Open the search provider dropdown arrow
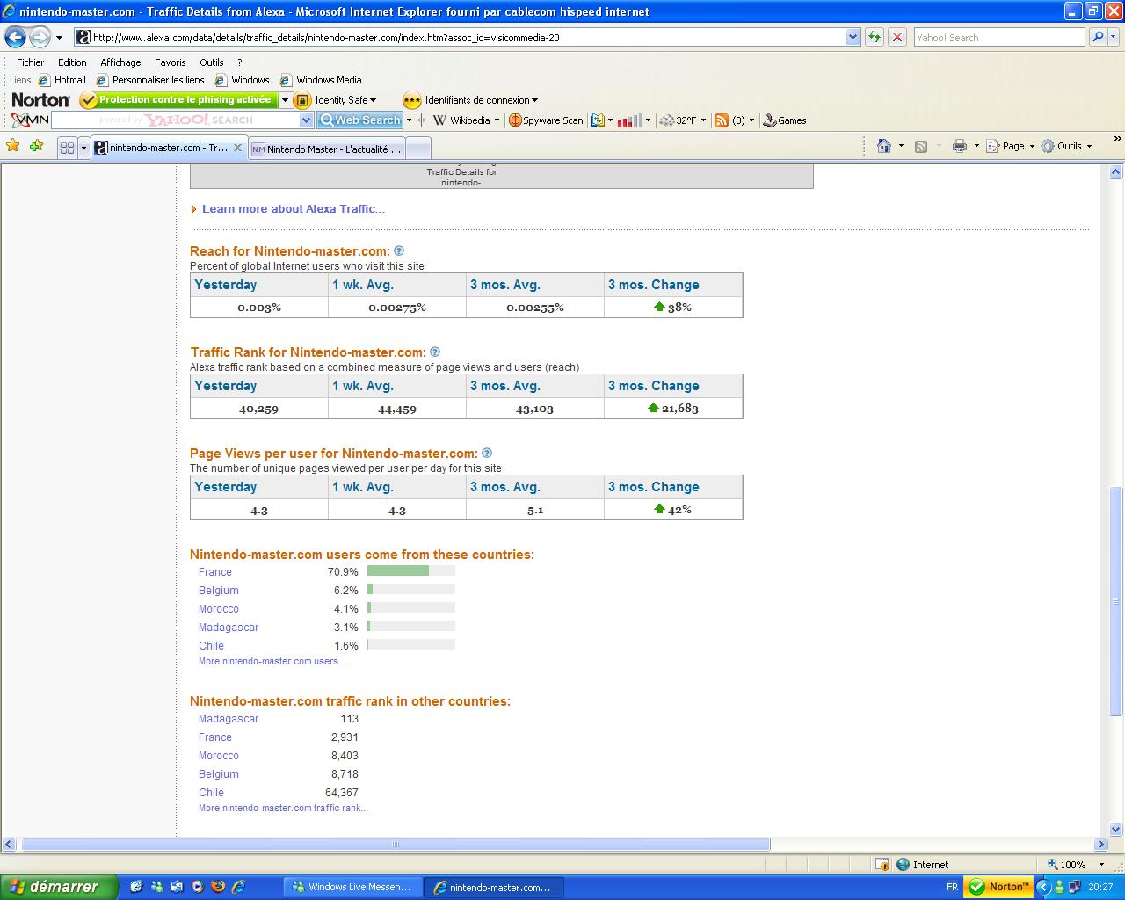Image resolution: width=1125 pixels, height=900 pixels. click(x=1114, y=37)
